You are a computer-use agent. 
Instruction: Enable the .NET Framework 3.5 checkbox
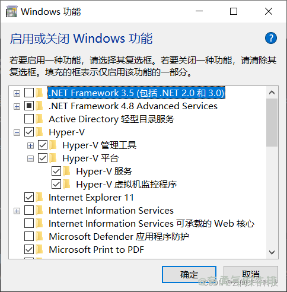point(29,93)
